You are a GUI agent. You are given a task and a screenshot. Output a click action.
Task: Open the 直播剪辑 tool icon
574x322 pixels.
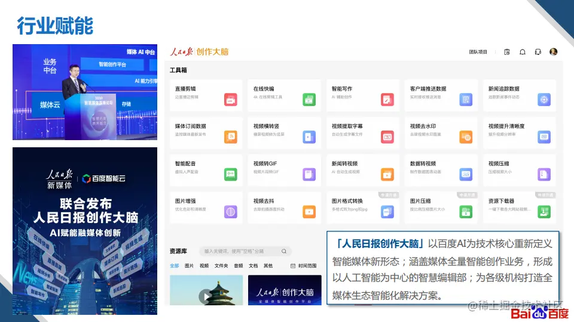(231, 100)
